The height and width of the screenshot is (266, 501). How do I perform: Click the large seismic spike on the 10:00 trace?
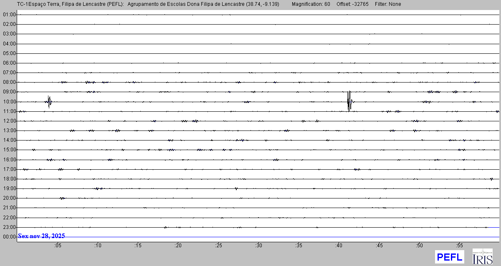point(349,101)
